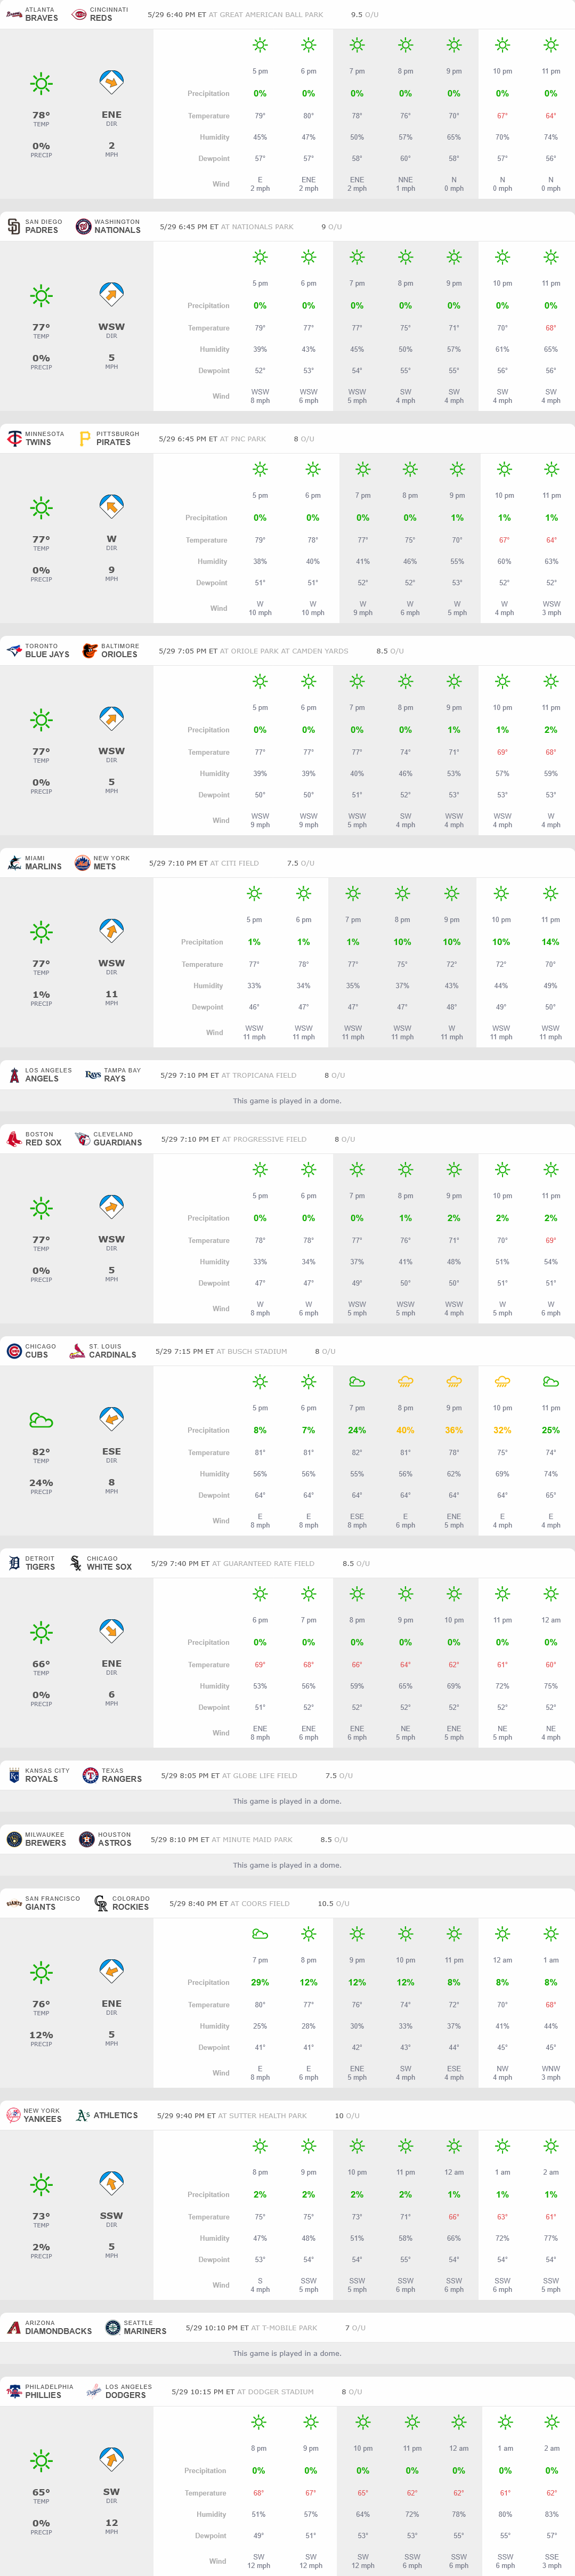Click the Pittsburgh Pirates logo
This screenshot has width=575, height=2576.
[85, 438]
